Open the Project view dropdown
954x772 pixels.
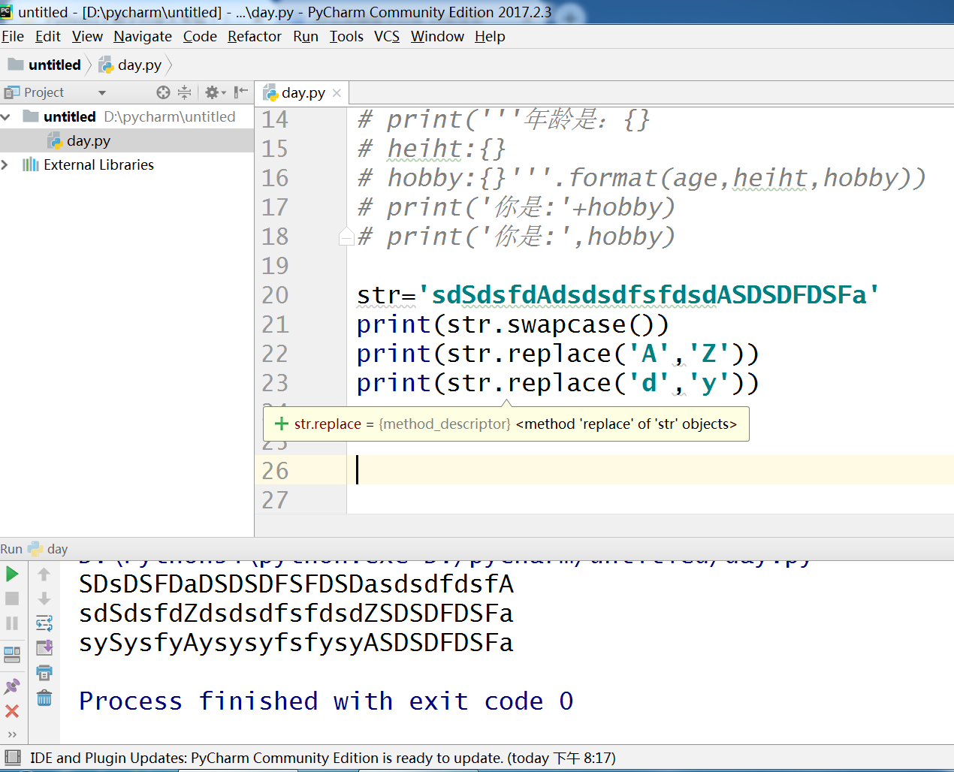102,92
